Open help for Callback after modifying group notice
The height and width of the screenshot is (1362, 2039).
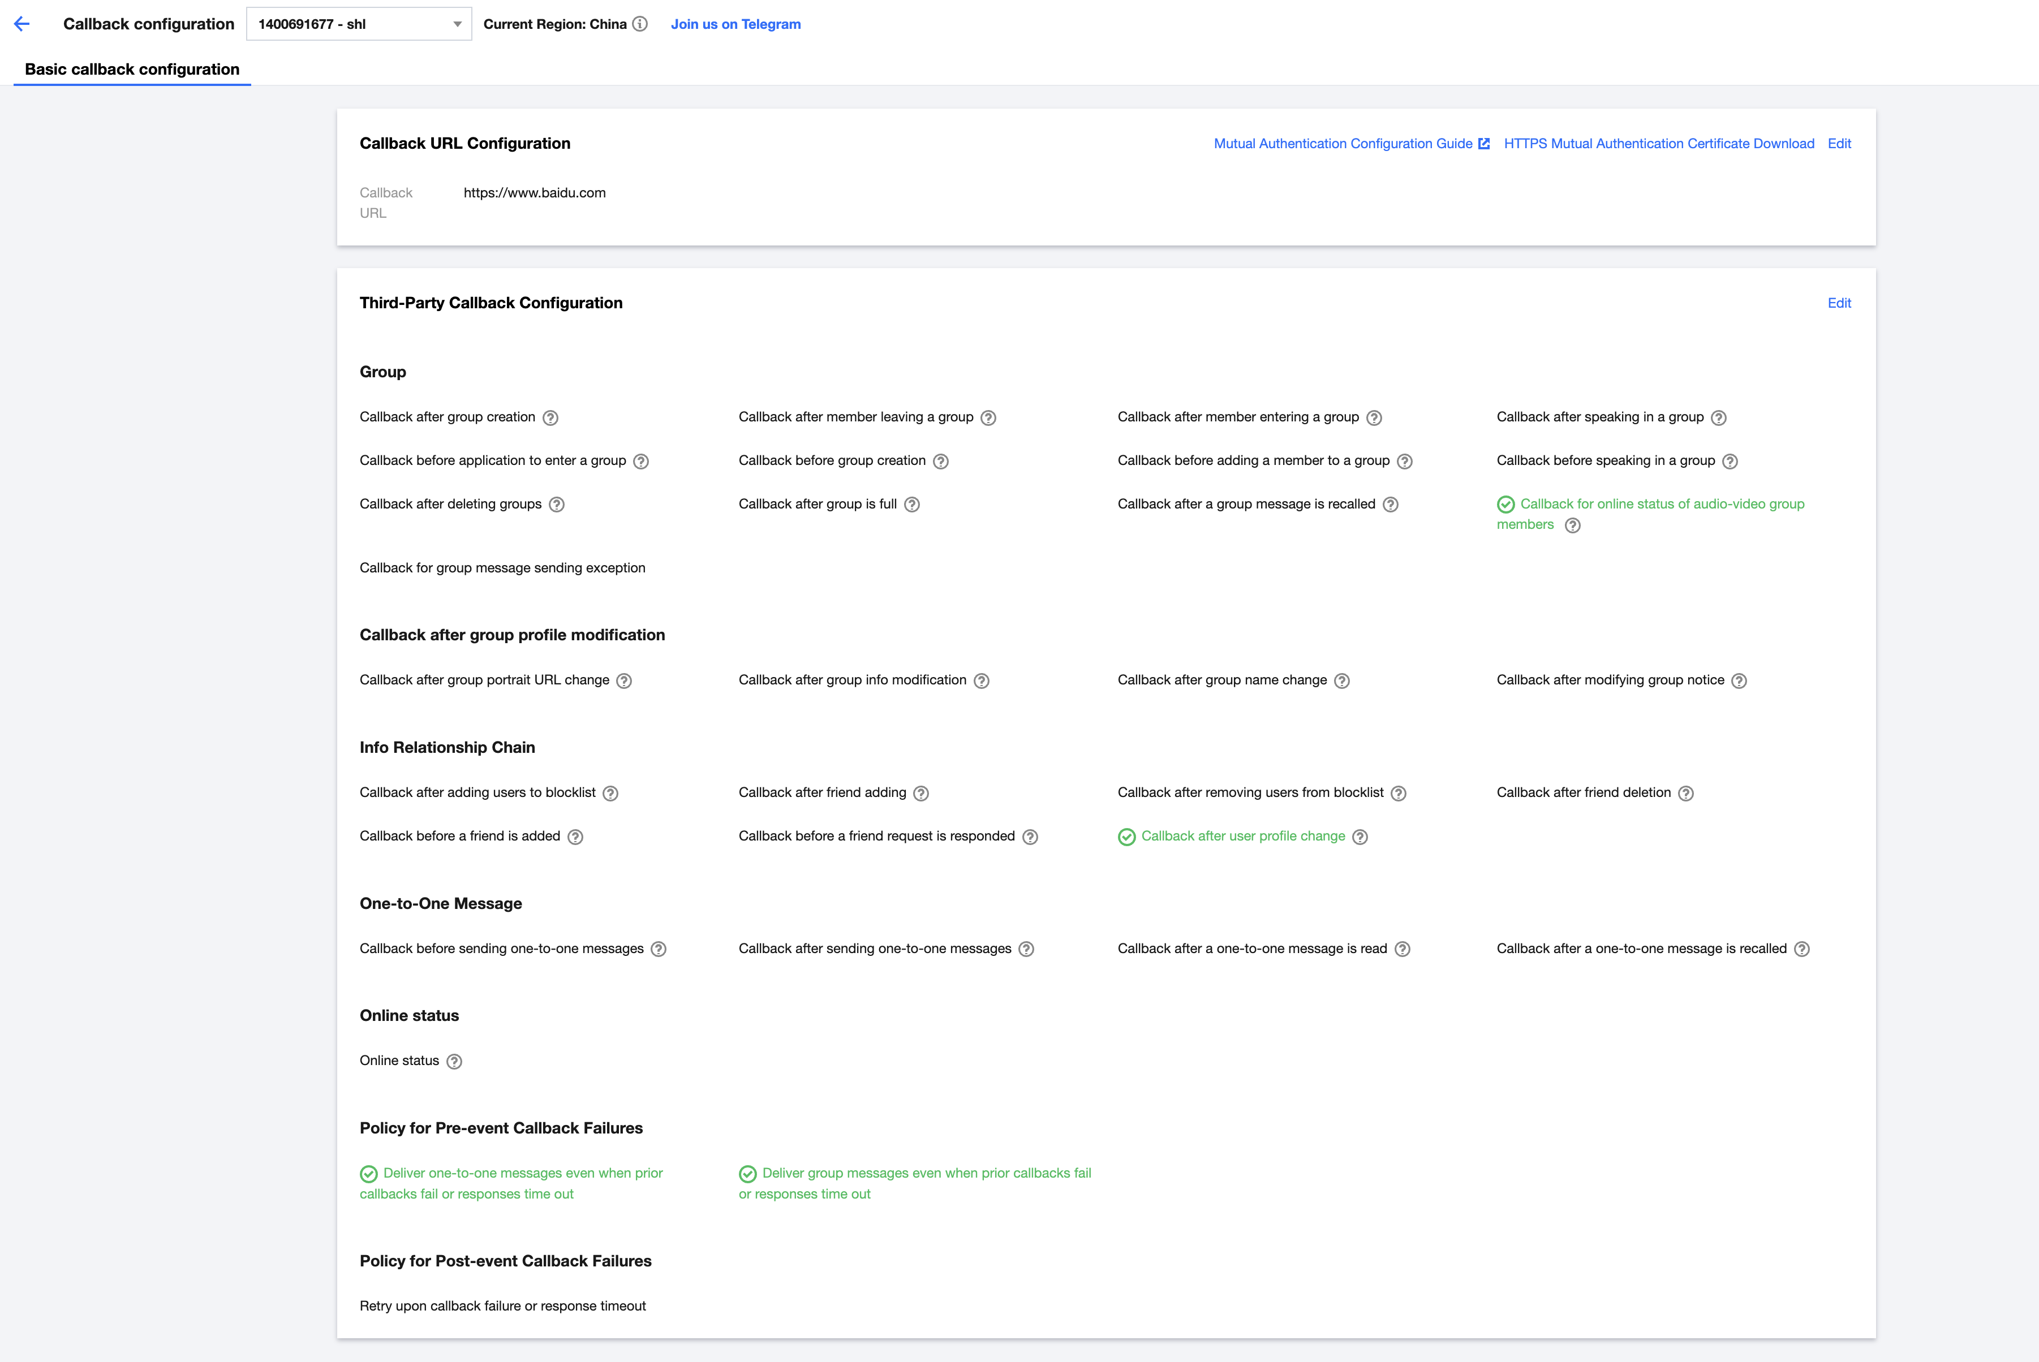click(x=1739, y=681)
